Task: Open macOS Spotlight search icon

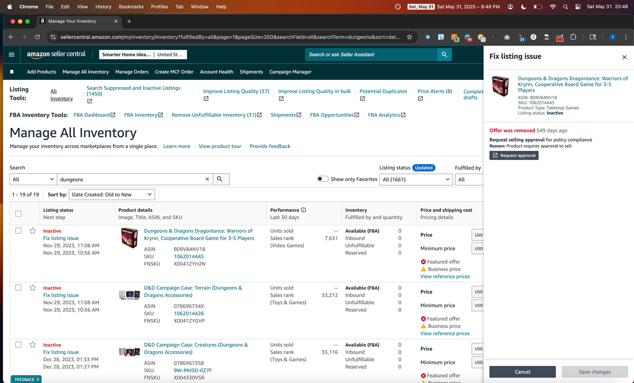Action: (565, 7)
